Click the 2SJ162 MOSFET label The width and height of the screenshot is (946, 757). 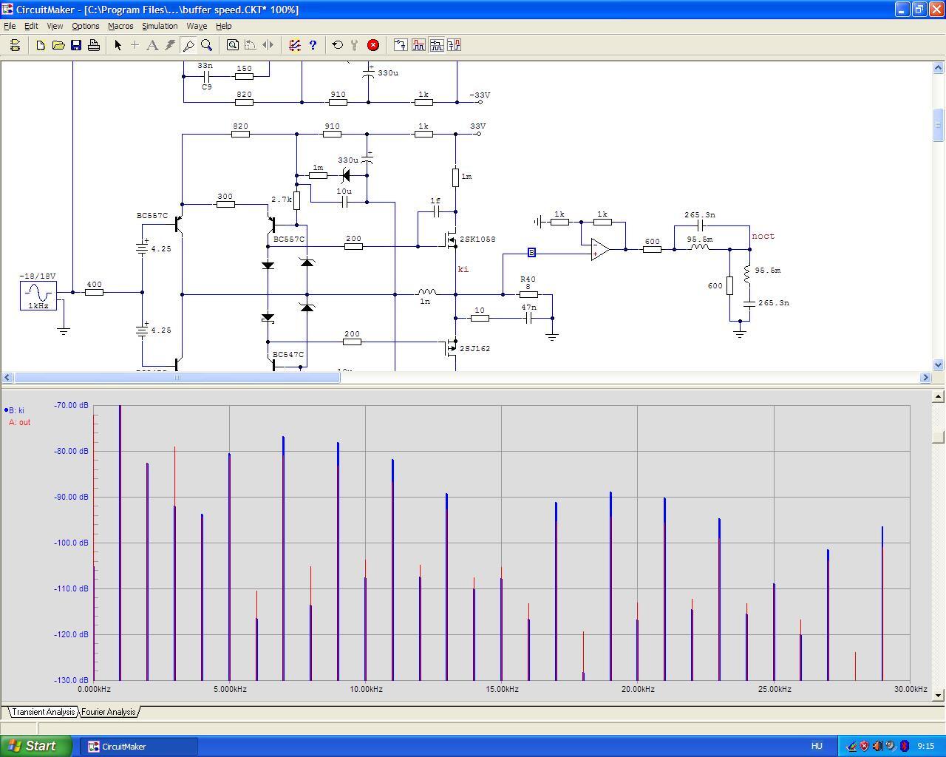[474, 348]
